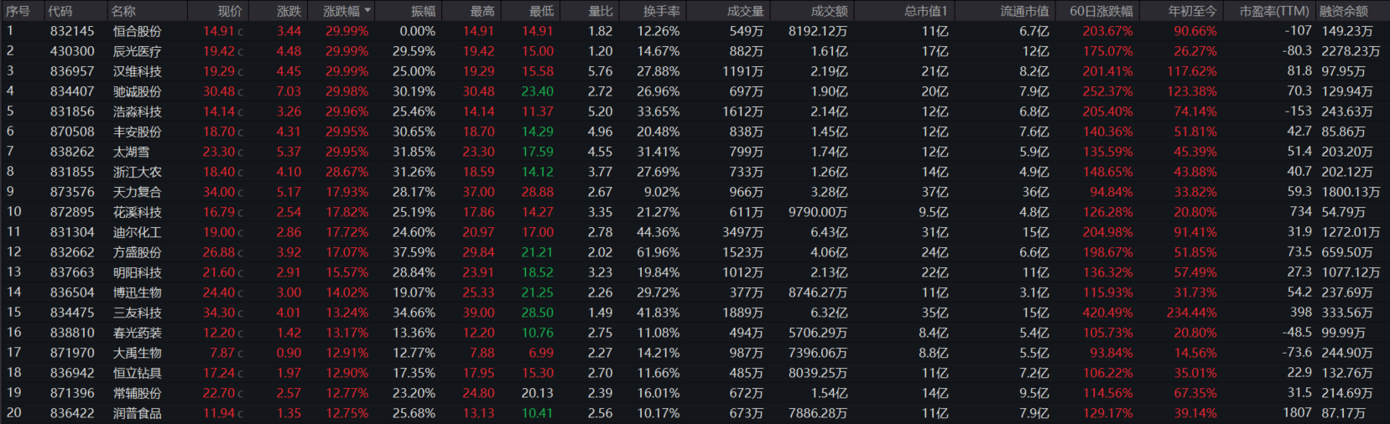Select stock 恒合股份 in the list
The height and width of the screenshot is (424, 1390).
[137, 31]
